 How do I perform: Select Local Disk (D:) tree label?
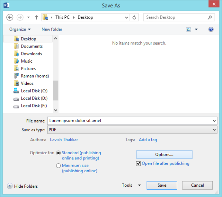[34, 98]
